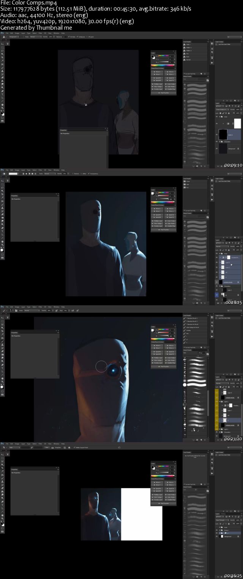Hide Characters group eye in 00:27:20 frame
The height and width of the screenshot is (579, 243).
coord(217,432)
